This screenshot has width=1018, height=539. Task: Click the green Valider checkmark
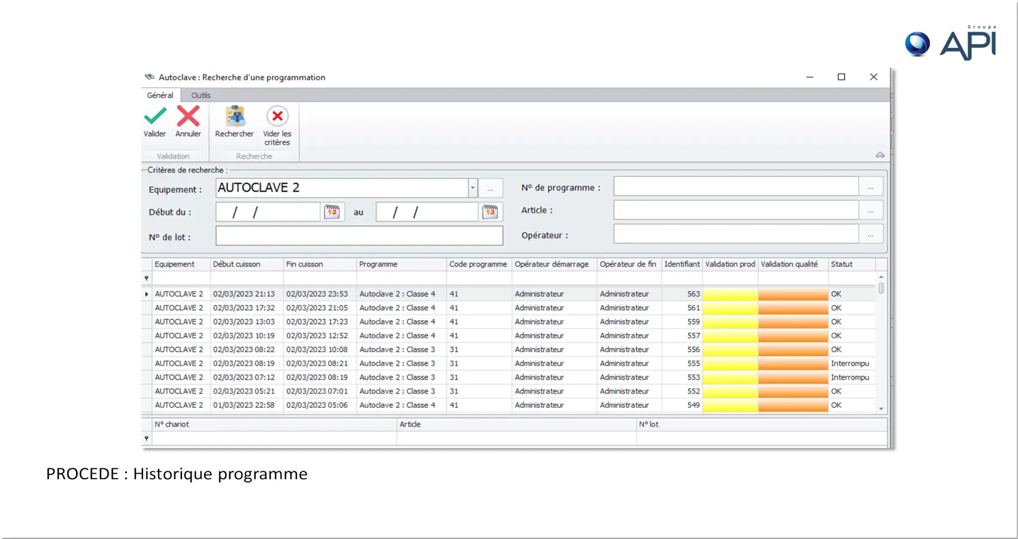155,116
